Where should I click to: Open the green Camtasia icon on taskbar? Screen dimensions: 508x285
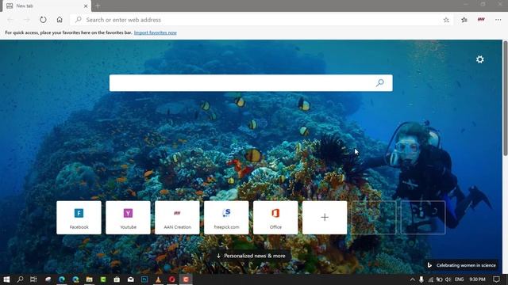pos(103,279)
